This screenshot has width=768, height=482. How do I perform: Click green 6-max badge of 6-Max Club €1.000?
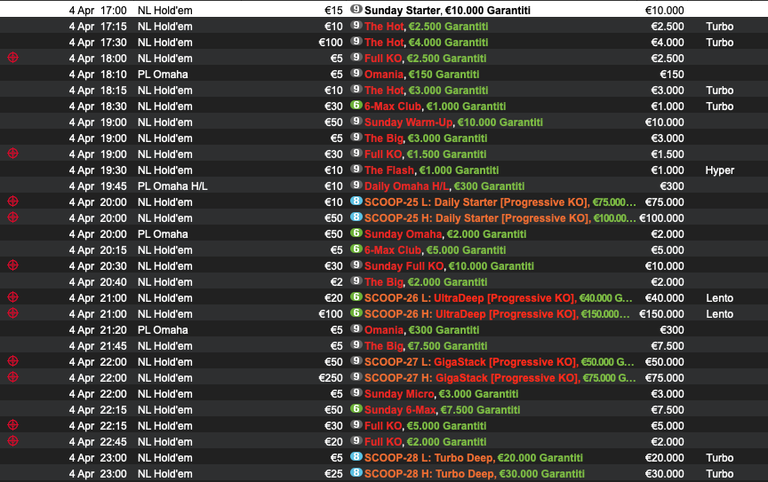click(356, 106)
